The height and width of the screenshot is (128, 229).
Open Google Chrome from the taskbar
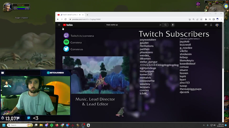(x=62, y=125)
